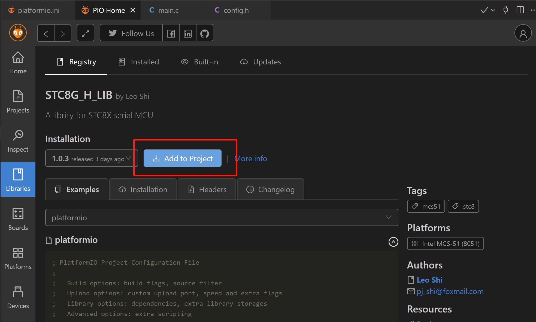Open pj_shi@foxmail.com email link
The width and height of the screenshot is (536, 322).
[450, 292]
